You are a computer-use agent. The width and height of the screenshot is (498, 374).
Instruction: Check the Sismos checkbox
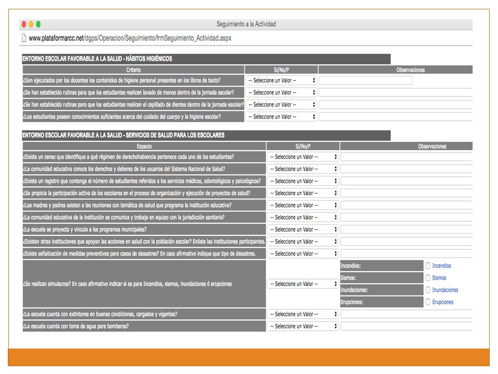point(428,277)
